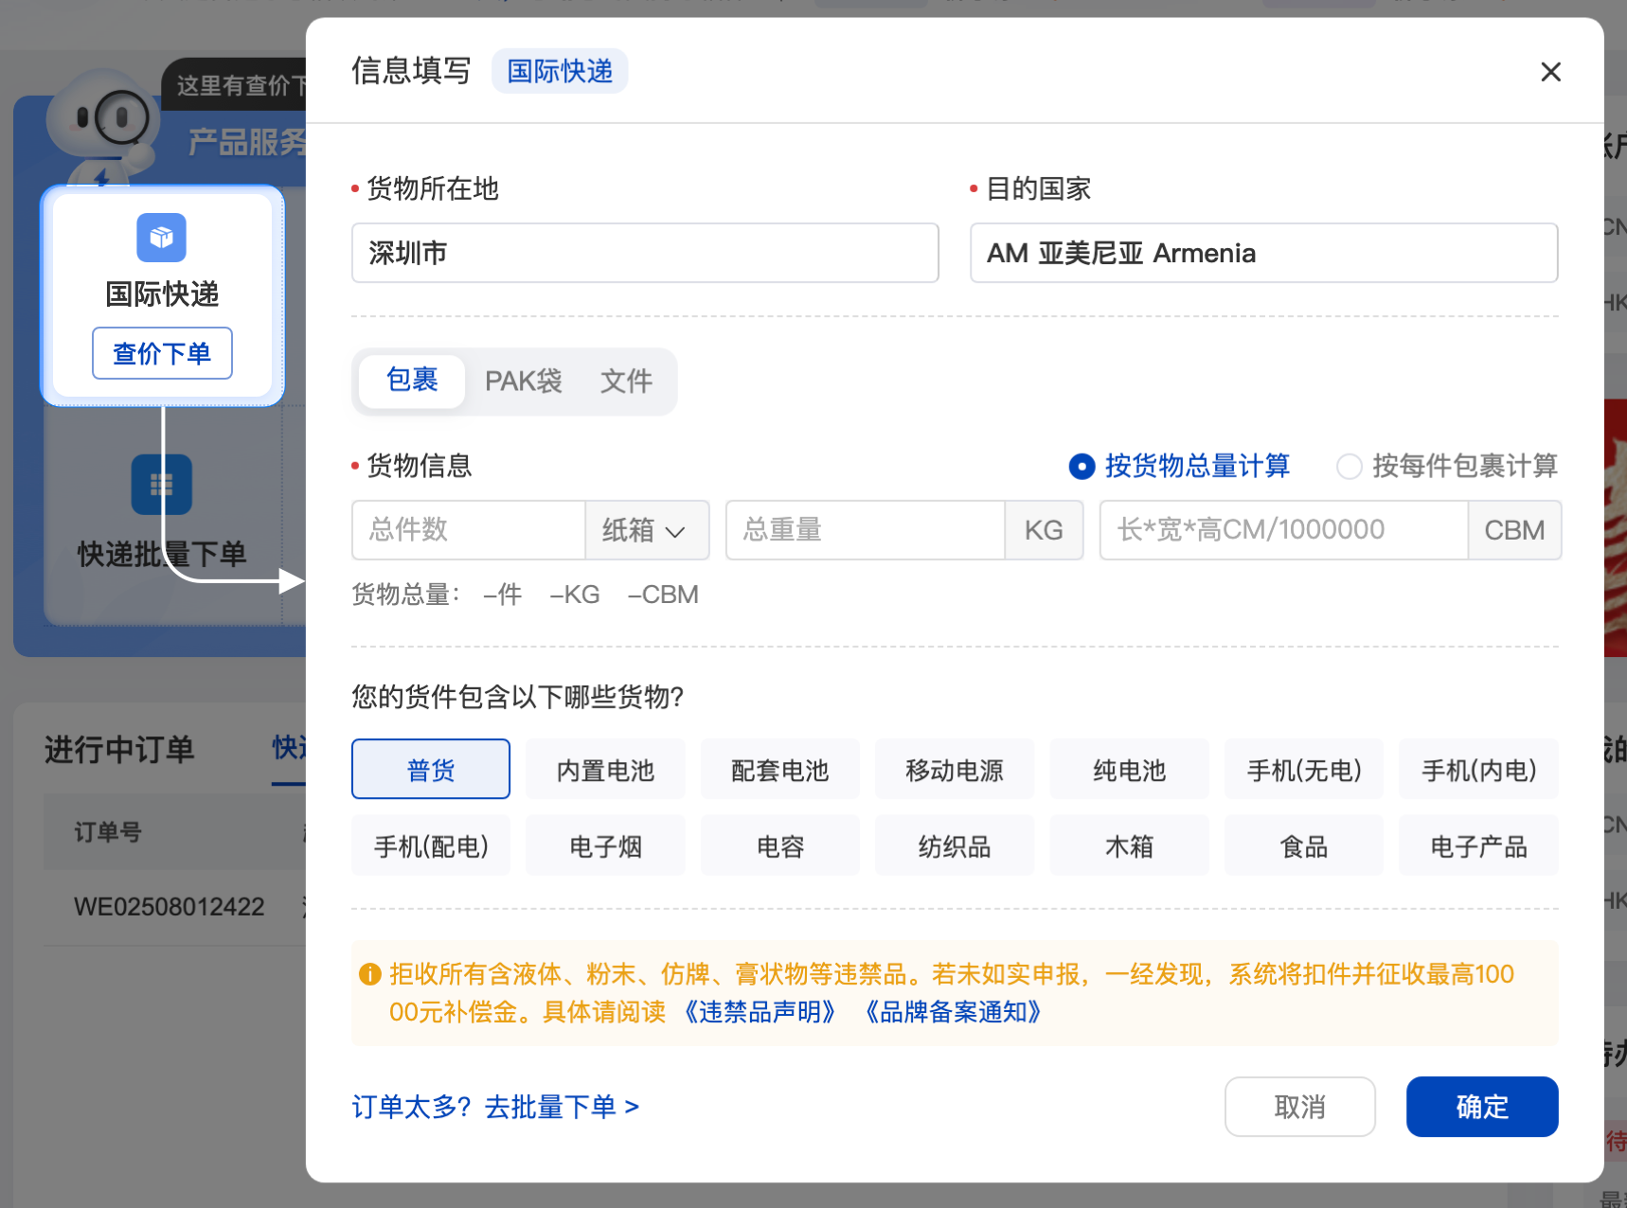Click the 快递批量下单 grid icon
1627x1208 pixels.
tap(162, 484)
